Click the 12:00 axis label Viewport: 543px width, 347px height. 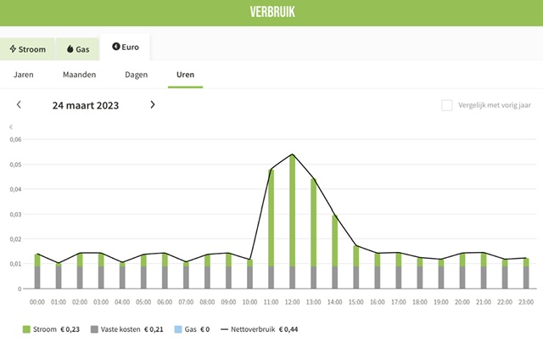(292, 302)
